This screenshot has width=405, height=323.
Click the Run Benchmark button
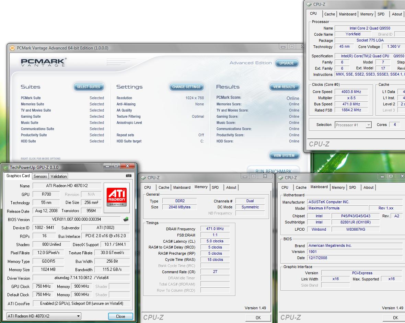point(273,171)
